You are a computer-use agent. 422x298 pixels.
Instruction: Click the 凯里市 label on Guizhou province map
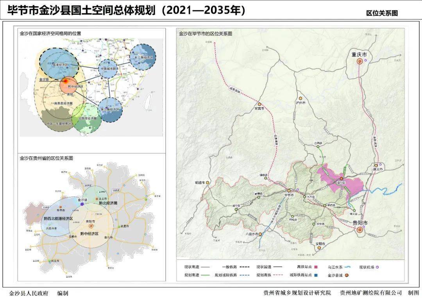tap(125, 226)
